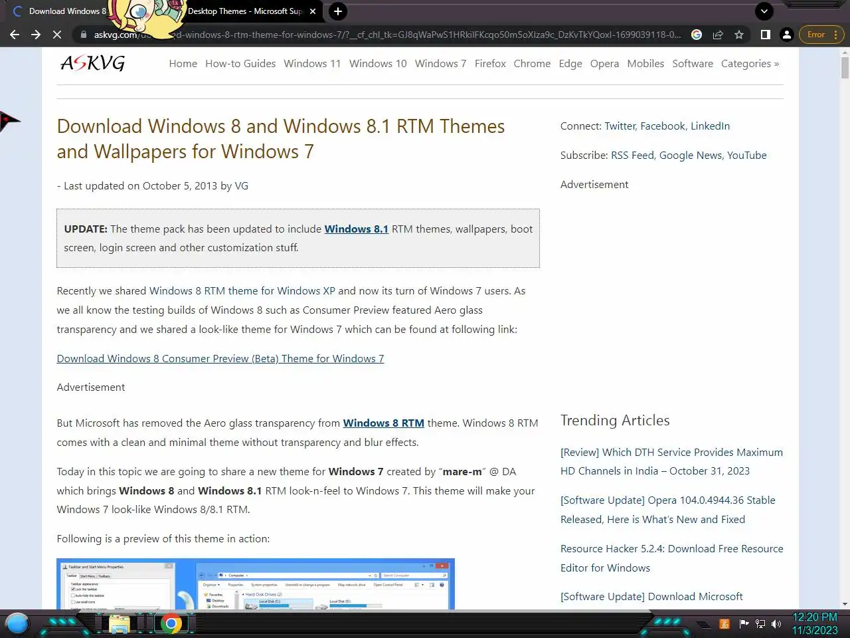This screenshot has width=850, height=638.
Task: Follow the Facebook connect link
Action: (x=663, y=126)
